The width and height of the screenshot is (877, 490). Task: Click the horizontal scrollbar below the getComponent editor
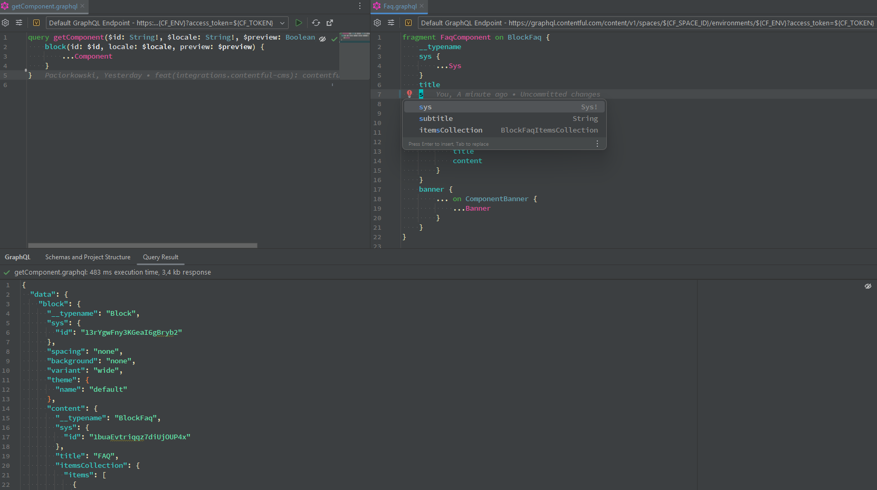click(x=142, y=245)
